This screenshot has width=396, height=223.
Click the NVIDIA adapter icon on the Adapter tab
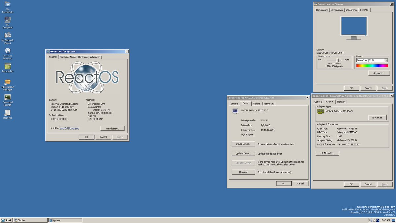coord(320,111)
